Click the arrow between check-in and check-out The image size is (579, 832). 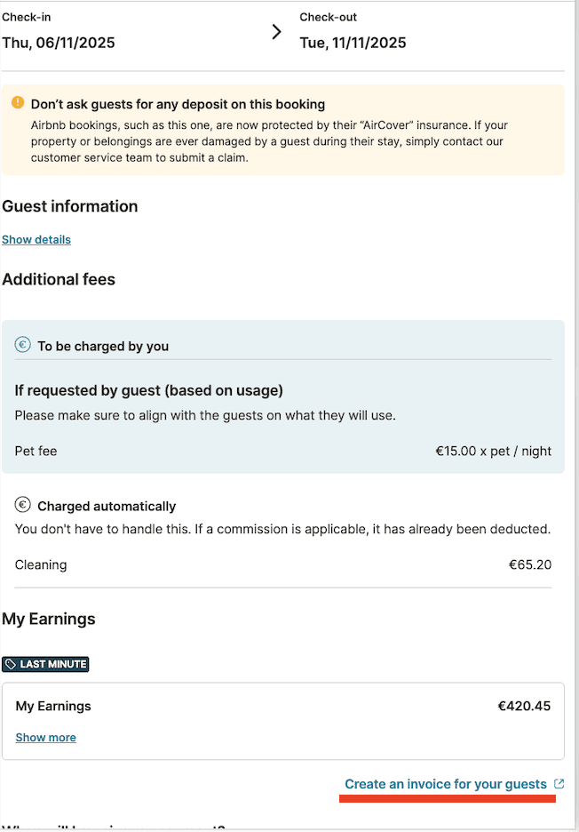[x=276, y=32]
